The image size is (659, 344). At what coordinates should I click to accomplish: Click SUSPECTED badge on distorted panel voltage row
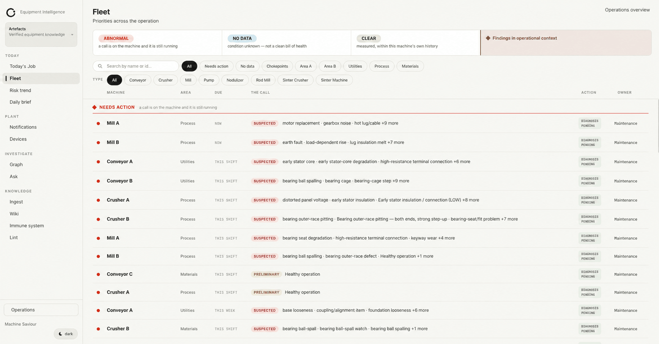click(265, 200)
